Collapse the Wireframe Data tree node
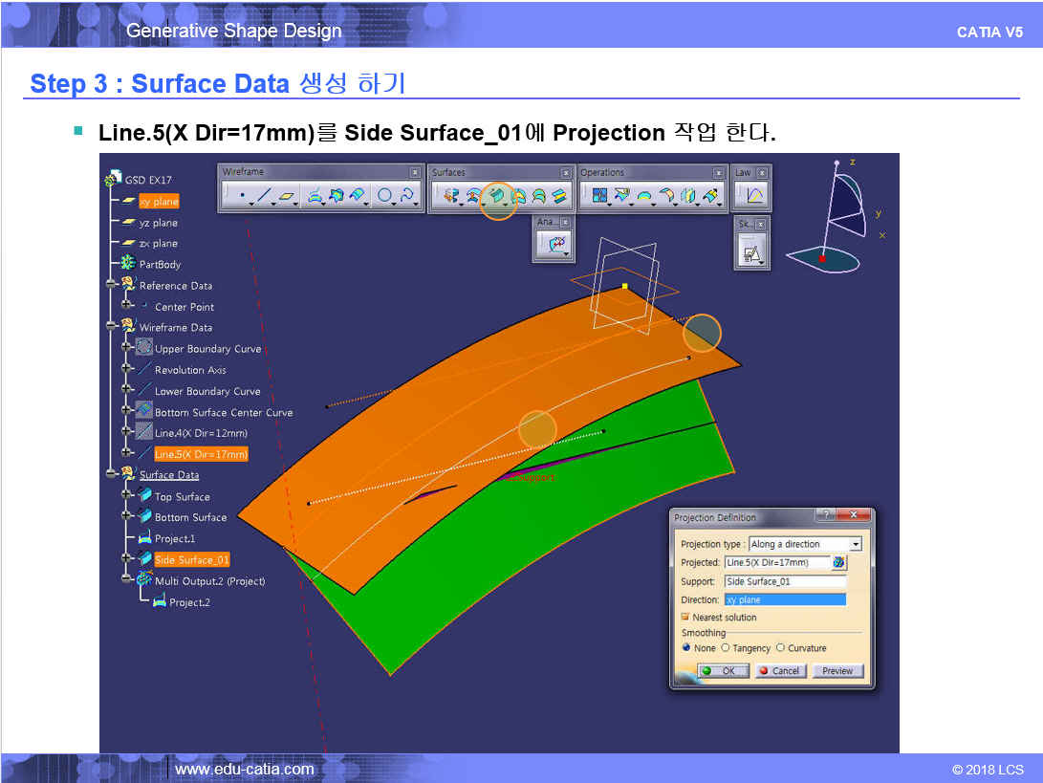Screen dimensions: 1043x783 pos(113,328)
